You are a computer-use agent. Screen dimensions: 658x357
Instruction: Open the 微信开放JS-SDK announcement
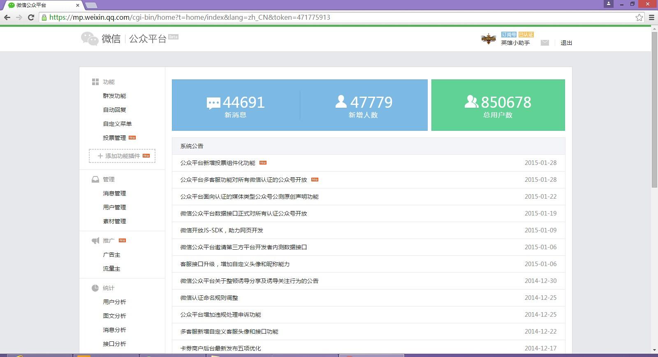click(222, 230)
